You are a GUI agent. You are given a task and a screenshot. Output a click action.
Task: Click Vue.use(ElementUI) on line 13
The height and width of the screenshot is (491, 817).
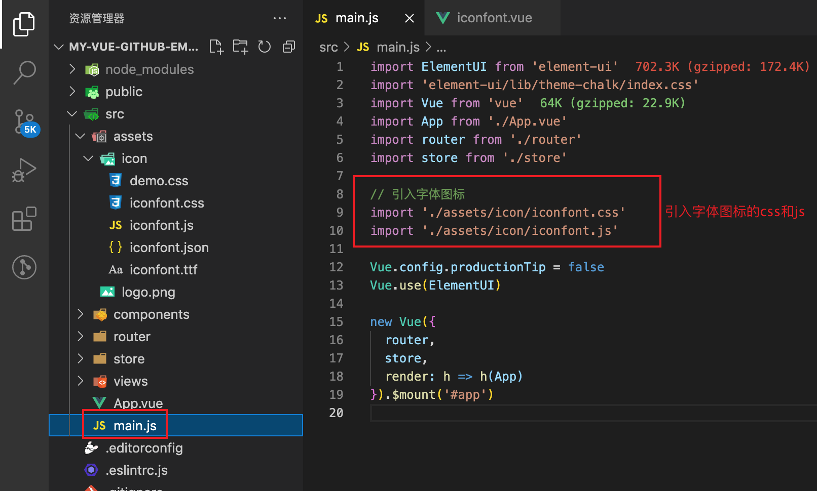(435, 285)
